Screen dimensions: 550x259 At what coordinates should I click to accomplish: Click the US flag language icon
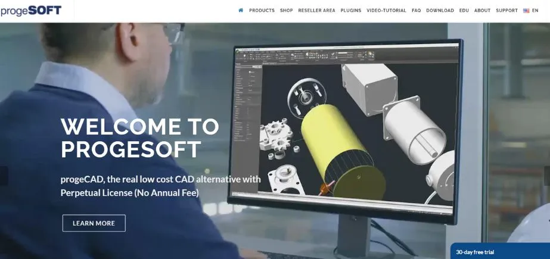pos(526,11)
